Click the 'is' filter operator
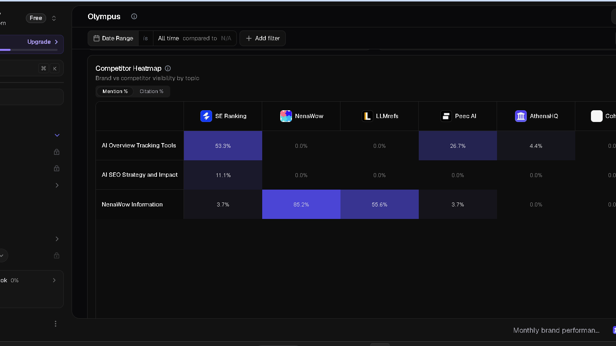The height and width of the screenshot is (346, 616). point(146,38)
